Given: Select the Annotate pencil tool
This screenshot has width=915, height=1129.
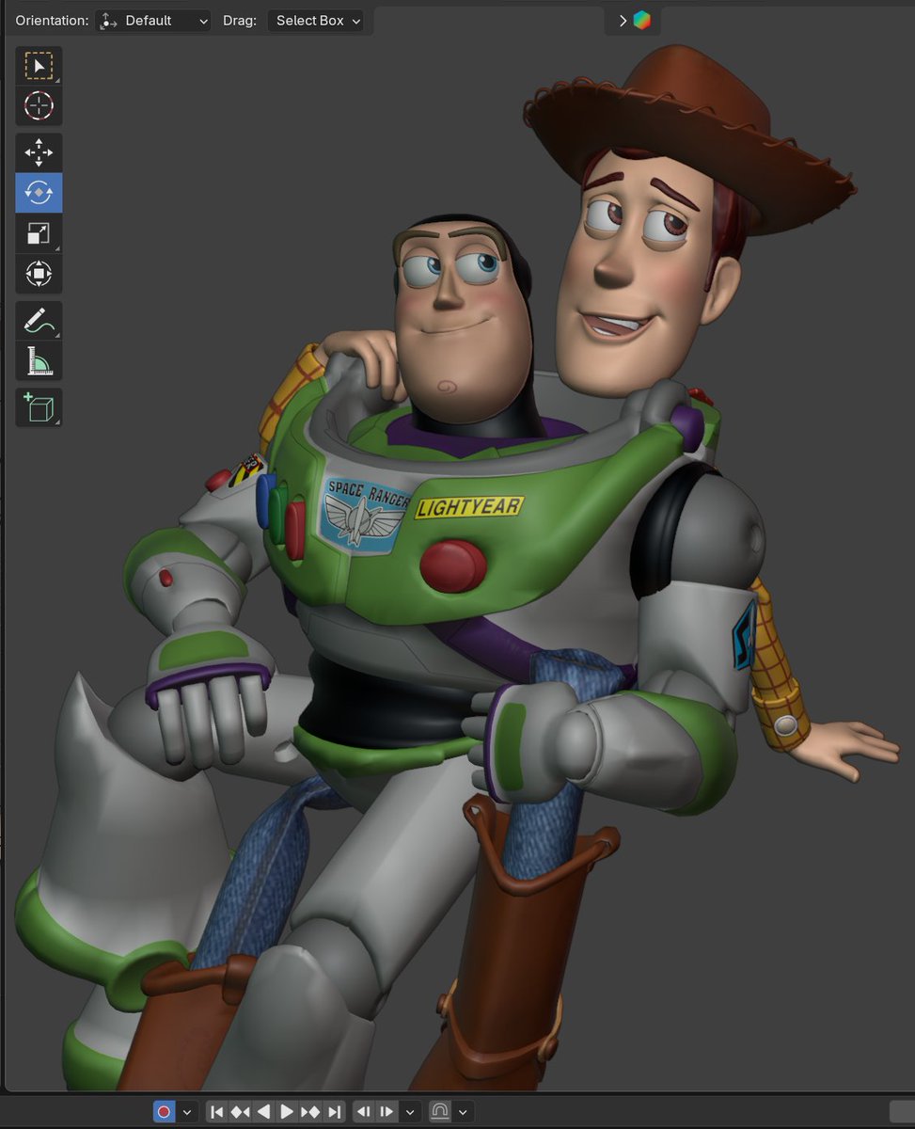Looking at the screenshot, I should [39, 320].
